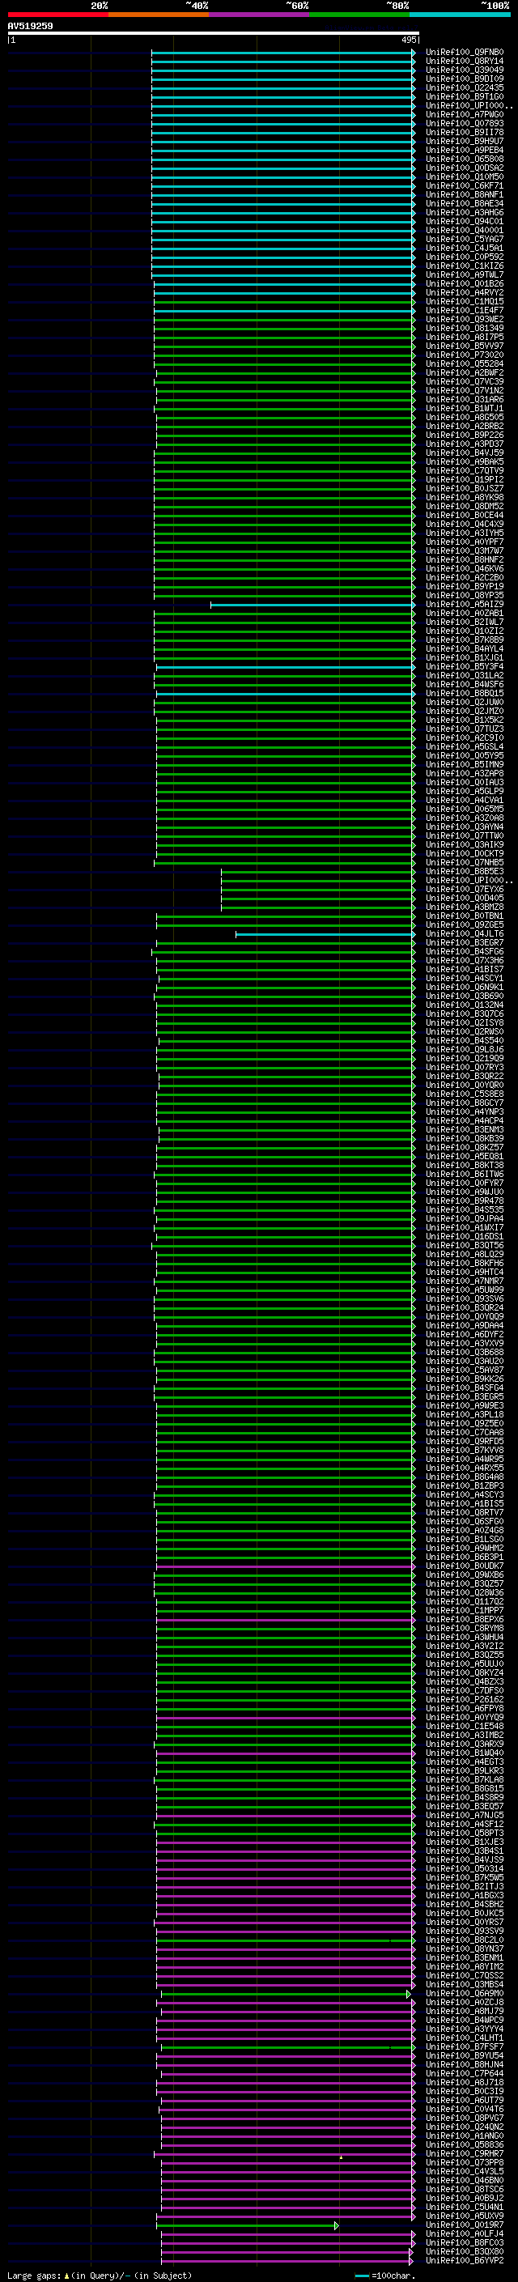
Task: Open the UniRef100_Q94C01 entry
Action: [x=465, y=222]
